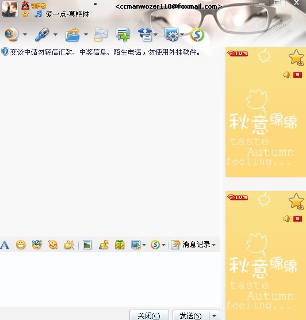Image resolution: width=306 pixels, height=320 pixels.
Task: Open the song link 爱一点-莫艳琳
Action: (x=67, y=14)
